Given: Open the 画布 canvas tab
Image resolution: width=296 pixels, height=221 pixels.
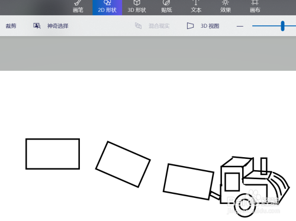Looking at the screenshot, I should pyautogui.click(x=255, y=8).
